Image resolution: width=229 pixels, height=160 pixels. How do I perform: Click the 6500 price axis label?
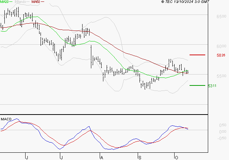tap(221, 16)
